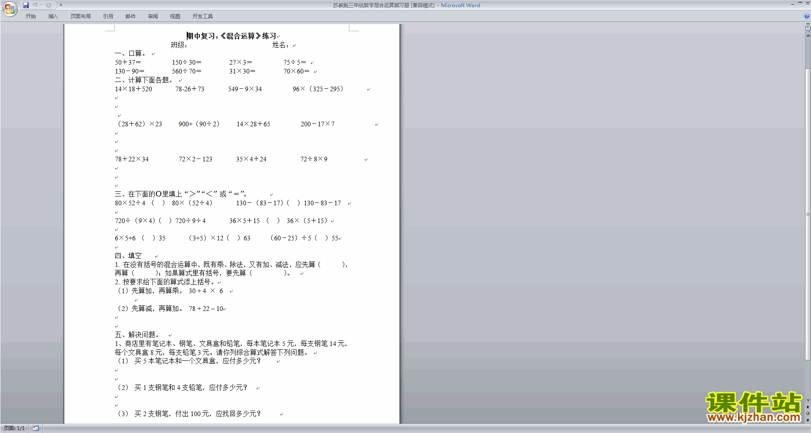Click the expression 78-26+73
811x433 pixels.
click(190, 89)
